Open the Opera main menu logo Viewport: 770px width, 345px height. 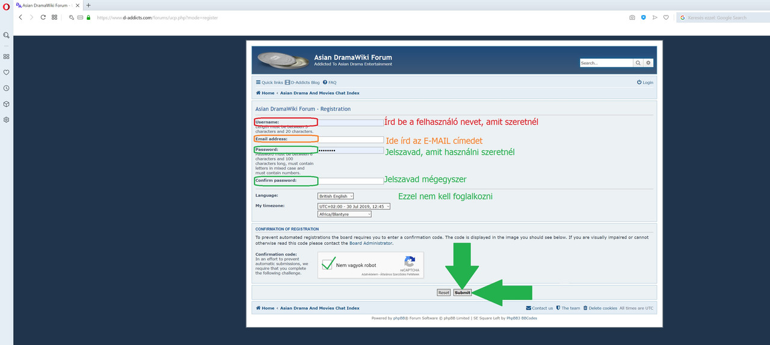pyautogui.click(x=6, y=5)
